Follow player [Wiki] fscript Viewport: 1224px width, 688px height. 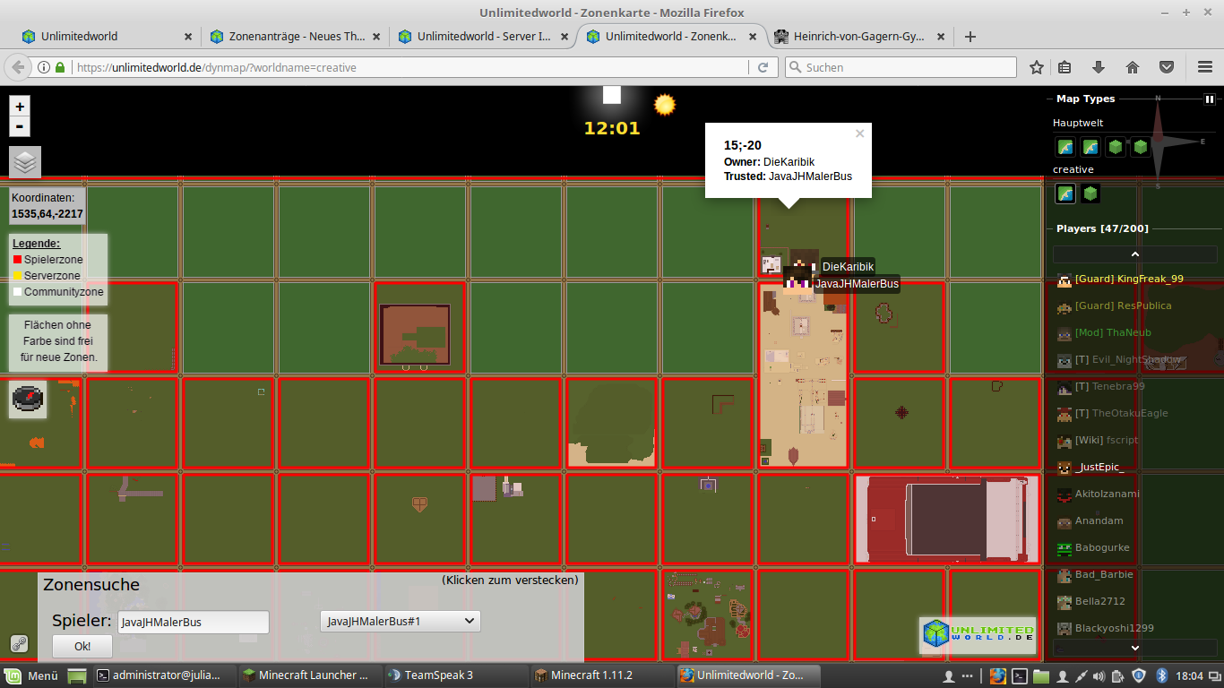pos(1107,440)
